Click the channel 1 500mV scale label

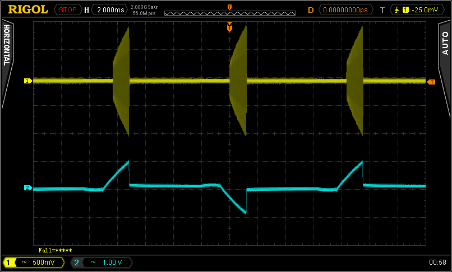pyautogui.click(x=43, y=262)
